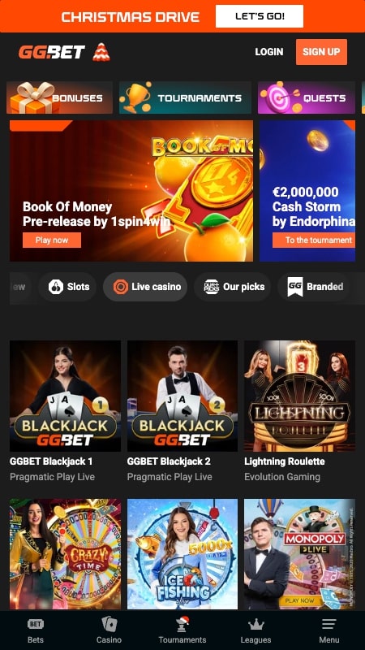The width and height of the screenshot is (365, 650).
Task: Click the LOGIN link
Action: click(269, 52)
